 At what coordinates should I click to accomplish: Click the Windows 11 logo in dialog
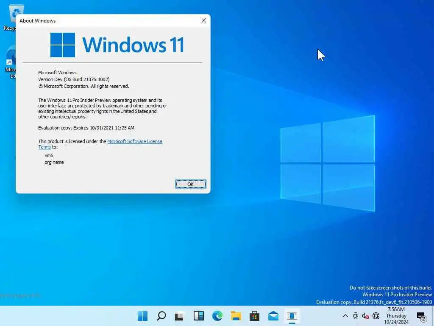click(117, 45)
